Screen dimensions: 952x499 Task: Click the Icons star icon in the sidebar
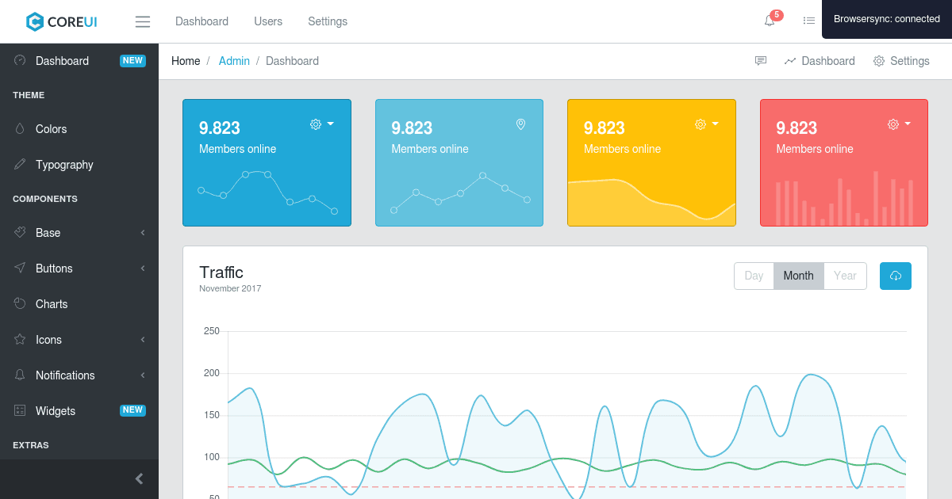(20, 340)
